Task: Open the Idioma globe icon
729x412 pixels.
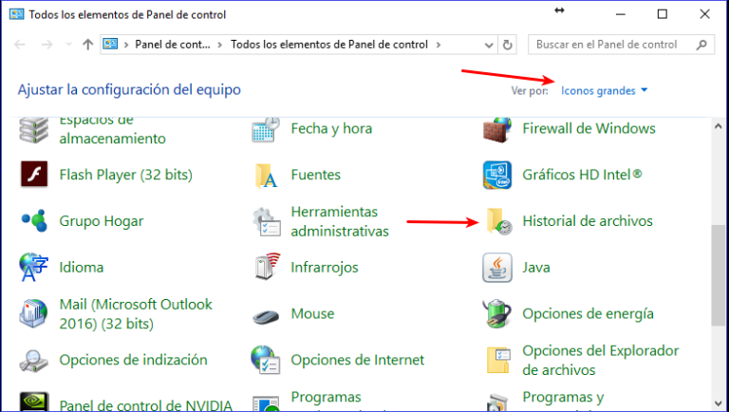Action: (x=33, y=268)
